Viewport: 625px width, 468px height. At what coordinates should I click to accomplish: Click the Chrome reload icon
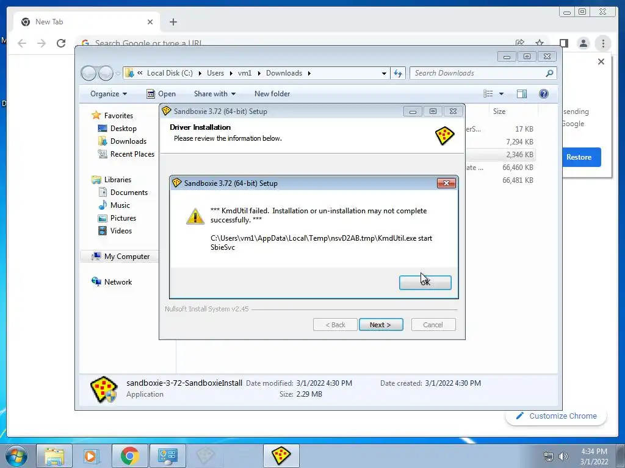61,43
